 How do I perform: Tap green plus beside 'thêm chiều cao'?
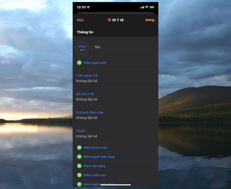point(79,175)
